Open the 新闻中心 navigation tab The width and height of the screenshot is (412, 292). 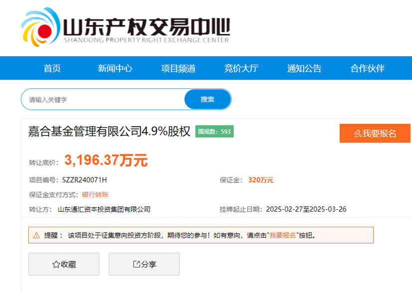[x=115, y=68]
